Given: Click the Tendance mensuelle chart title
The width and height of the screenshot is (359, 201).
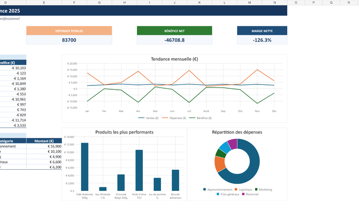Looking at the screenshot, I should tap(174, 59).
